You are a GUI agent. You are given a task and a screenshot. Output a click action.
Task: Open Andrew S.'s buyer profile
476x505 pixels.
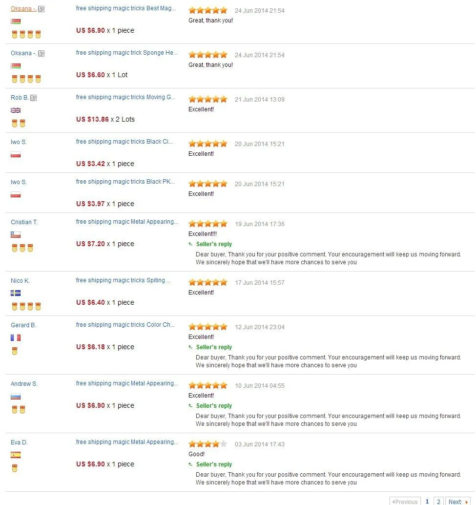tap(24, 384)
